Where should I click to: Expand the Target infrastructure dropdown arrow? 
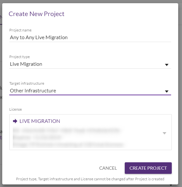pos(167,91)
